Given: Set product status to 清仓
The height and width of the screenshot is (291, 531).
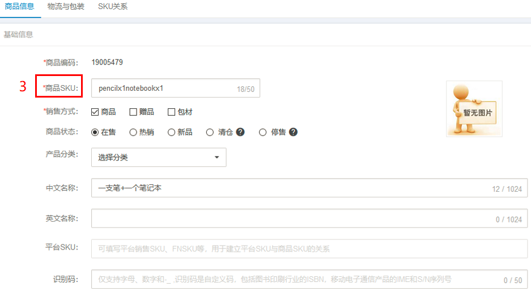Looking at the screenshot, I should pos(210,132).
